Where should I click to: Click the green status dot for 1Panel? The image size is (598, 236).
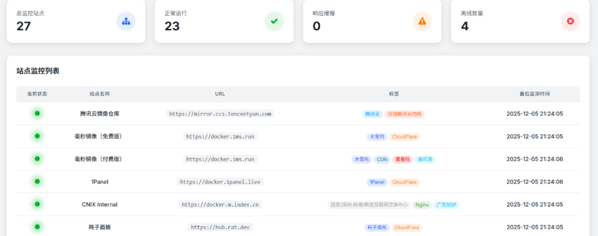tap(37, 182)
